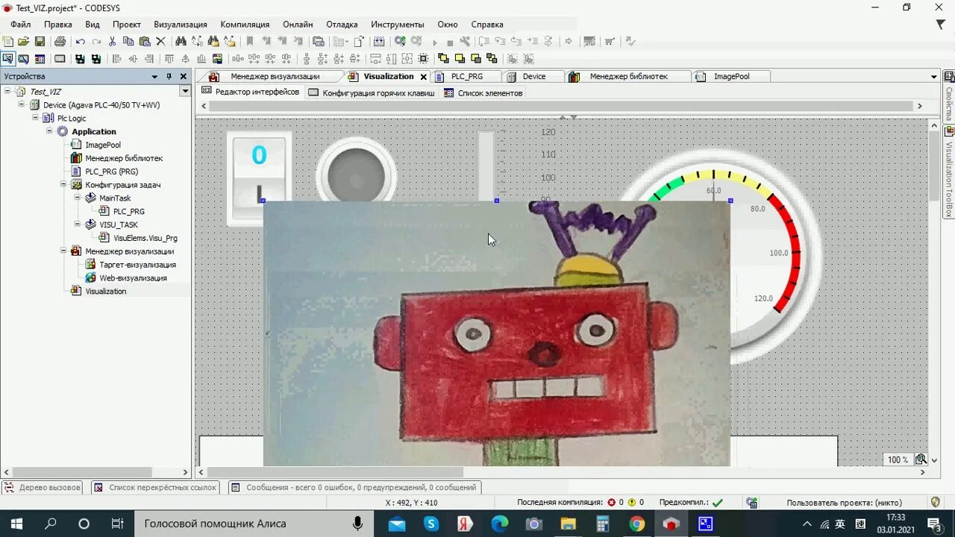Screen dimensions: 955x537
Task: Collapse the VISU_TASK node
Action: coord(78,224)
